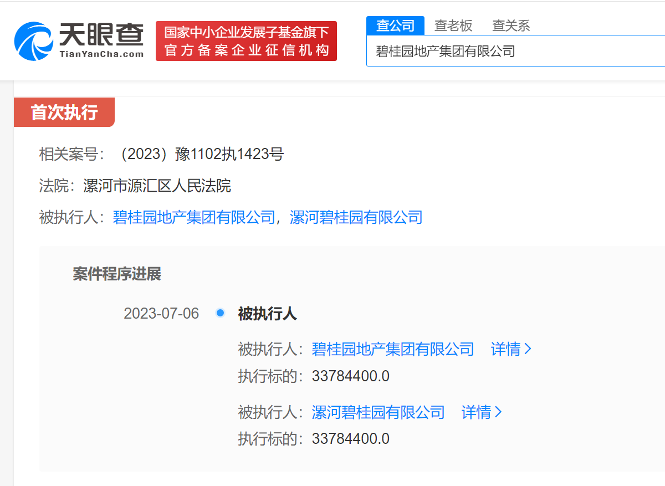The width and height of the screenshot is (665, 486).
Task: Open details for 漯河碧桂园有限公司 in timeline
Action: tap(379, 412)
